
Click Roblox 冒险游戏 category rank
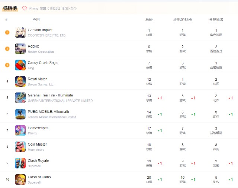[x=216, y=49]
